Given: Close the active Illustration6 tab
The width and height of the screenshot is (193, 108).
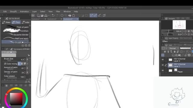Looking at the screenshot, I should (77, 19).
